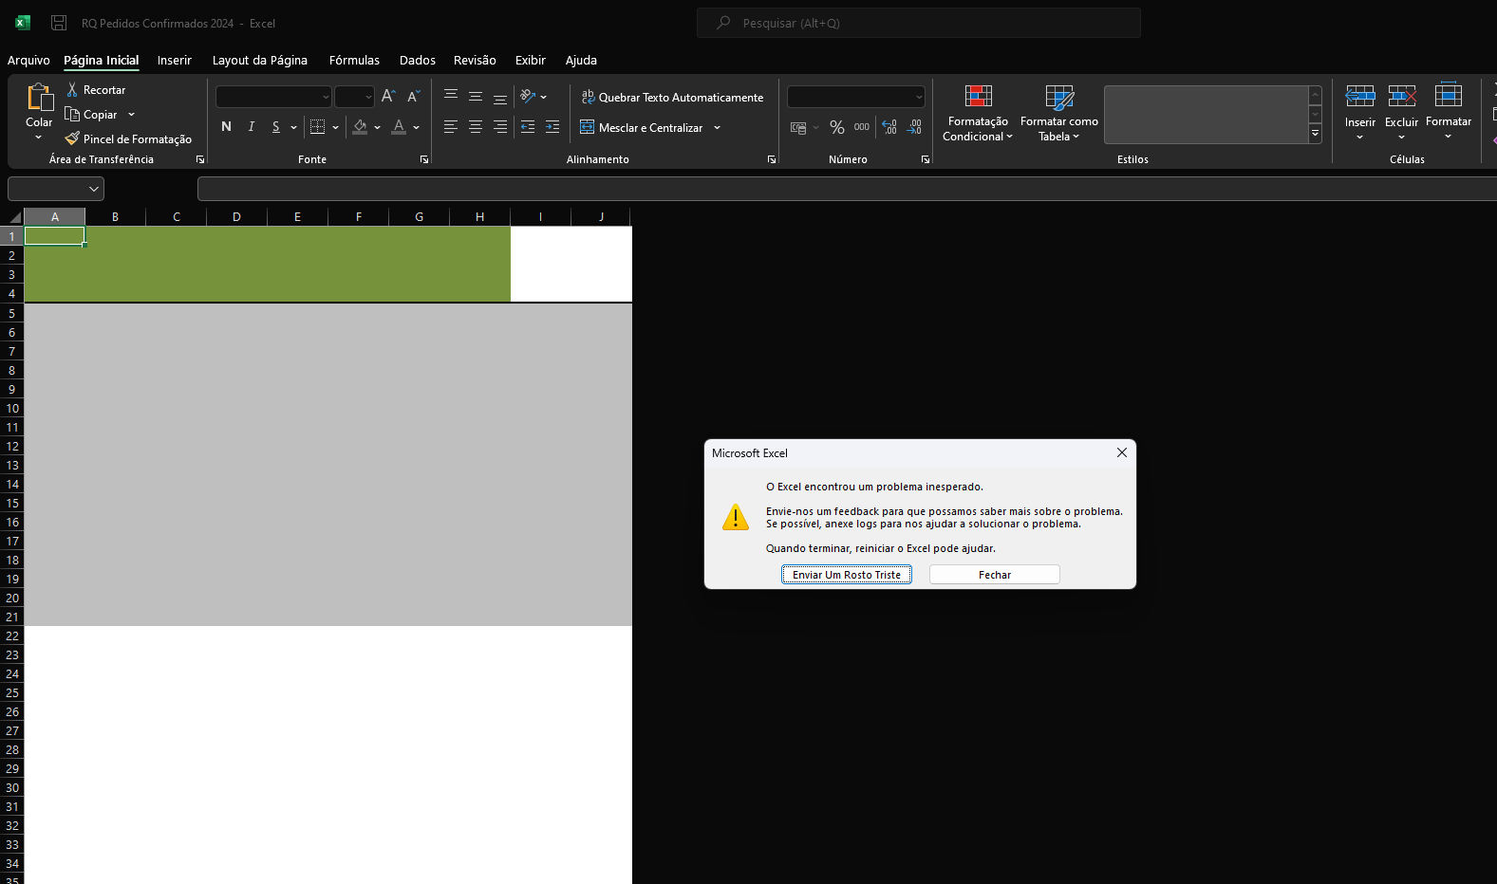This screenshot has width=1497, height=884.
Task: Open Número dialog launcher
Action: coord(926,159)
